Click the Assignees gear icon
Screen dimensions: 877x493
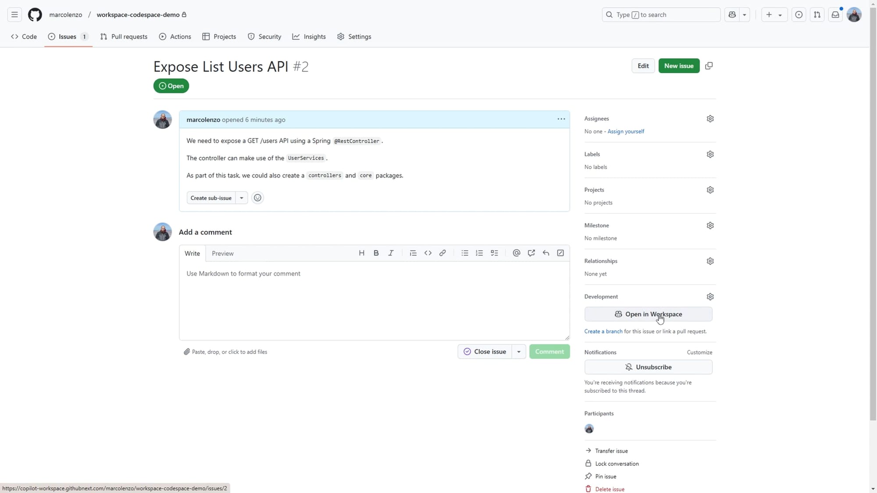pos(710,119)
